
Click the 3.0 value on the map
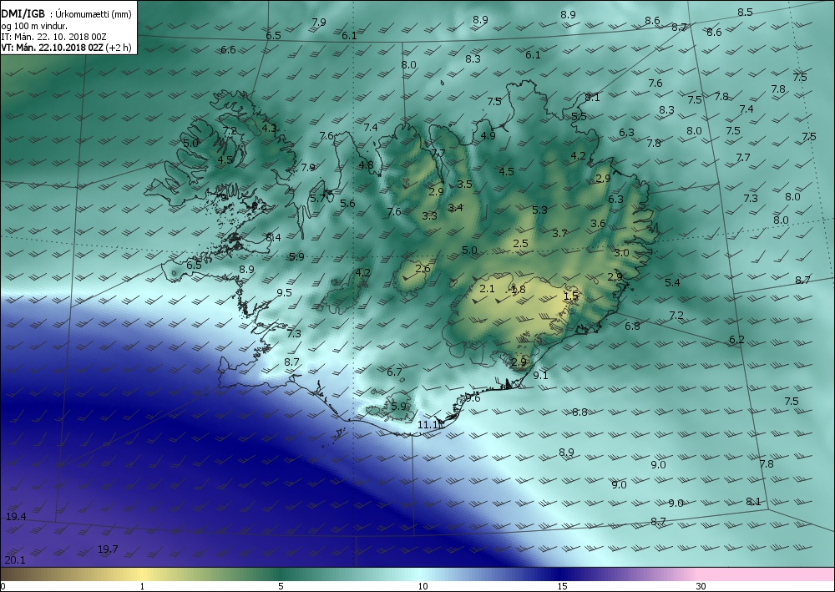(x=621, y=253)
